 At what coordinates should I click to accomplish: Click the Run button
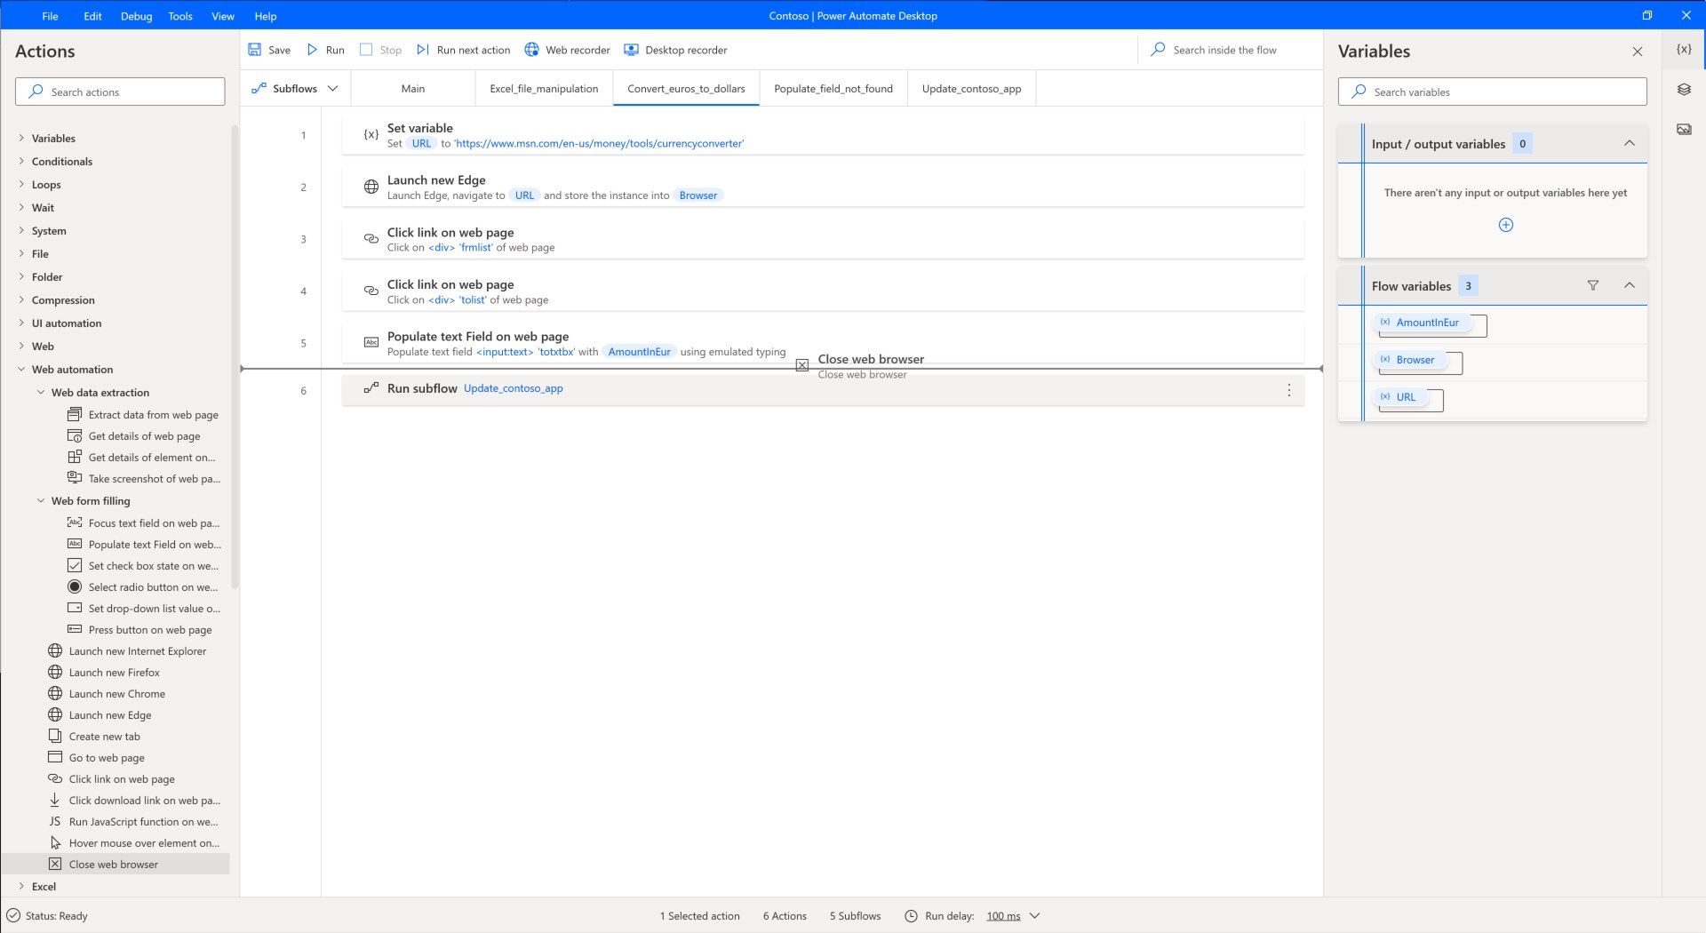(325, 50)
